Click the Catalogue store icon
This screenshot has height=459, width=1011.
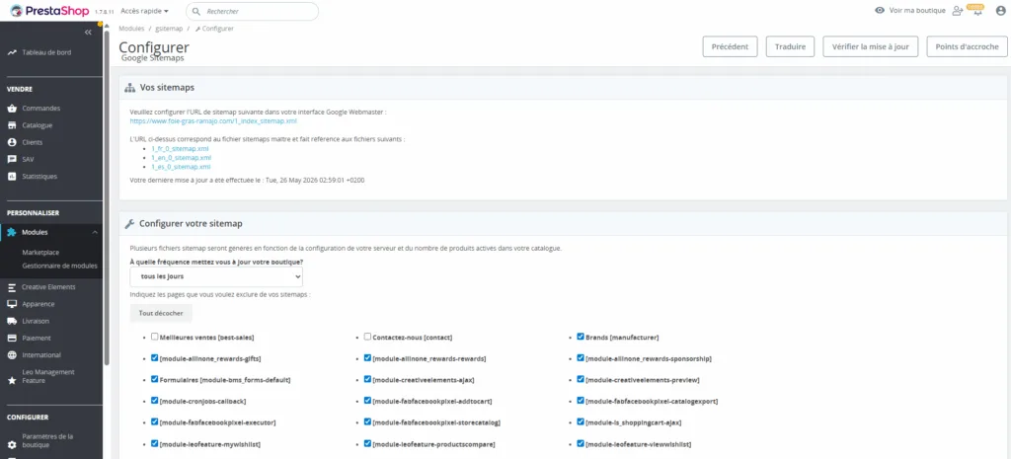coord(12,125)
